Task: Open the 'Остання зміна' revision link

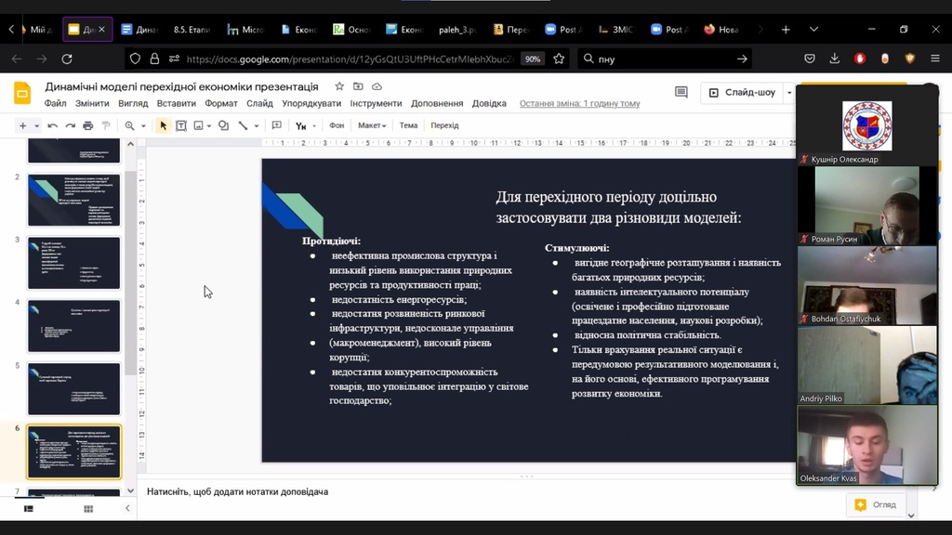Action: (x=579, y=103)
